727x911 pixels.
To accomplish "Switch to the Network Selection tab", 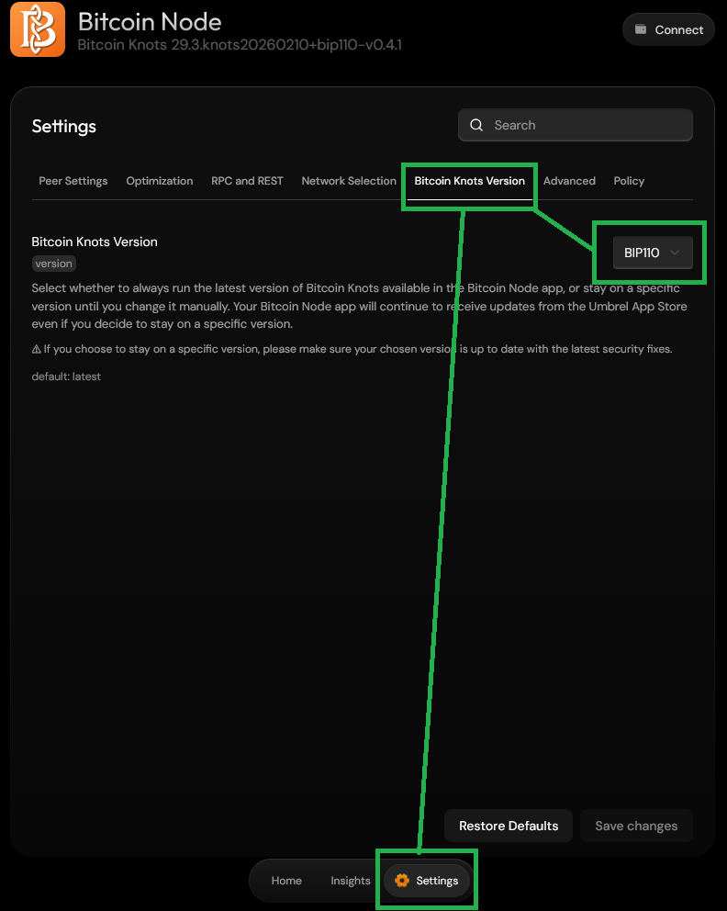I will coord(348,181).
